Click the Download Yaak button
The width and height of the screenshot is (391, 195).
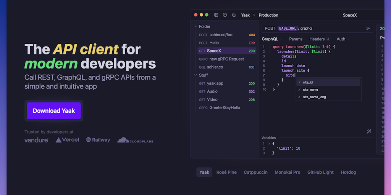click(54, 111)
